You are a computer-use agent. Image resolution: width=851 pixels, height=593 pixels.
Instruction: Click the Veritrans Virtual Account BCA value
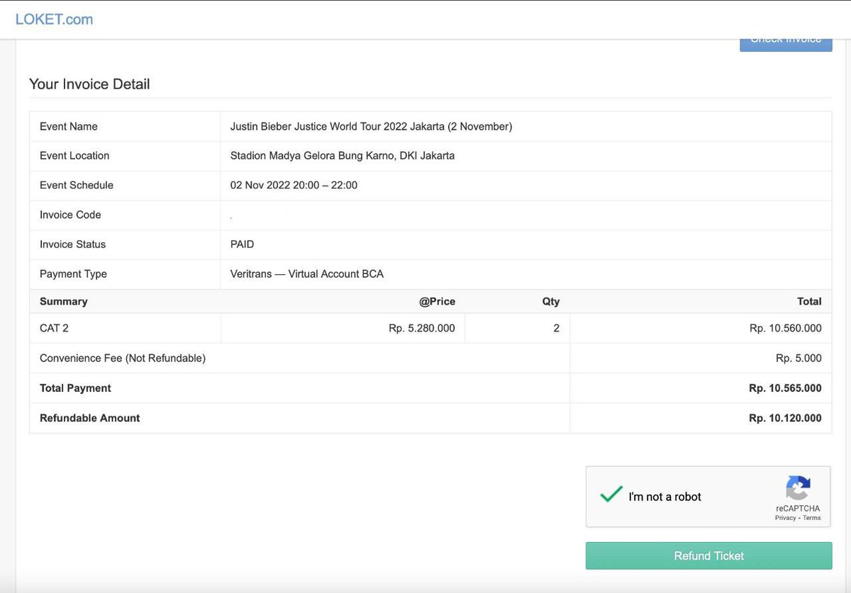click(x=307, y=273)
